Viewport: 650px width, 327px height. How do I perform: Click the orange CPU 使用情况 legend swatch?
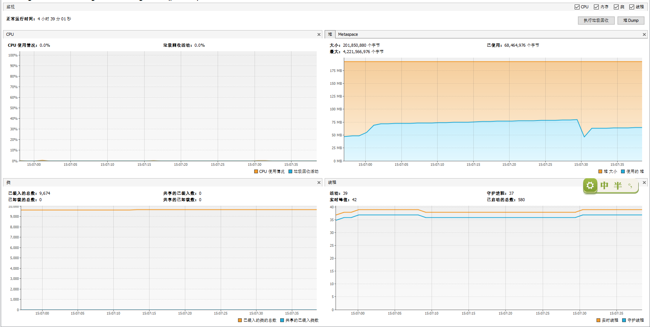(x=256, y=171)
